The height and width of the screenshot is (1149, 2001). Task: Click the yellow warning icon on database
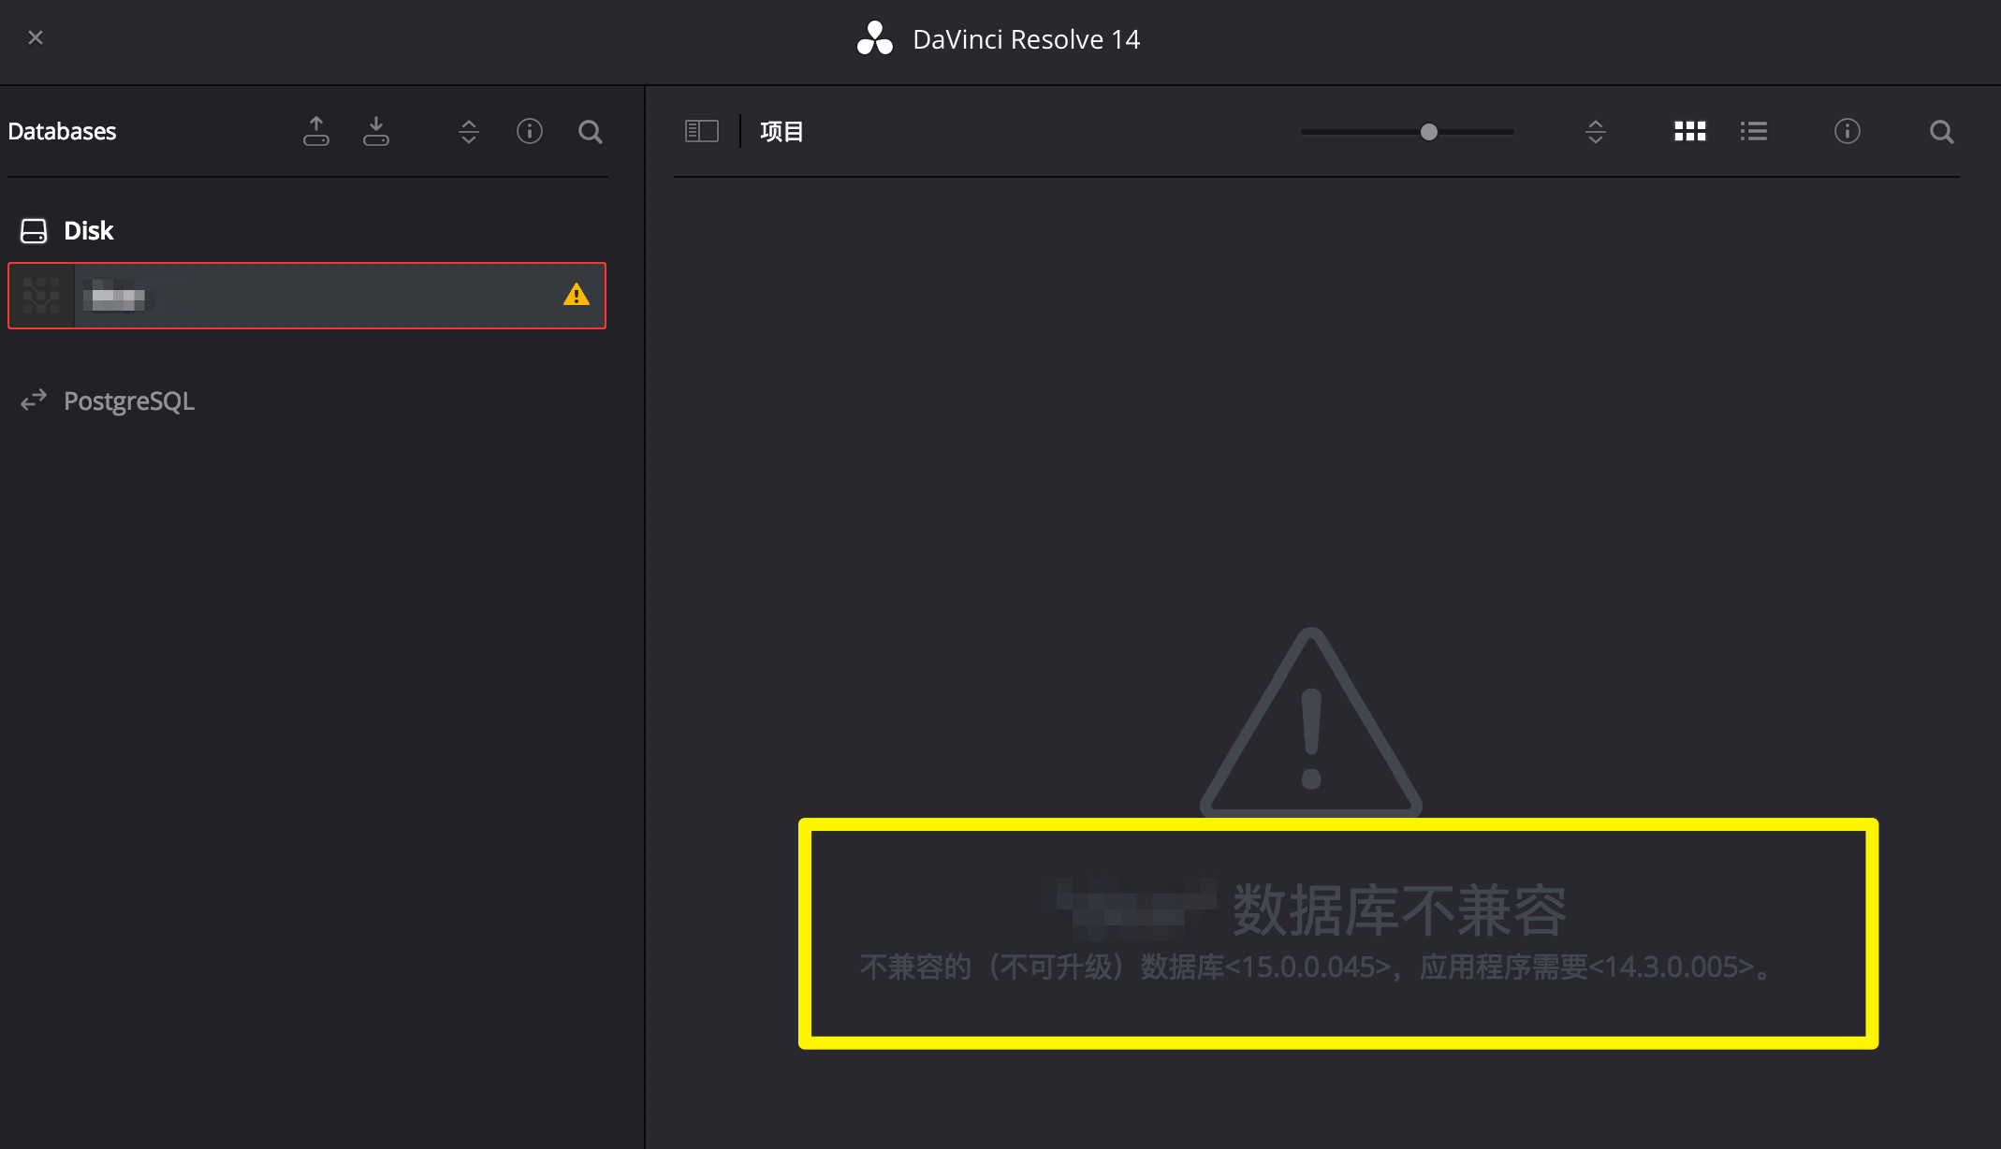(577, 295)
